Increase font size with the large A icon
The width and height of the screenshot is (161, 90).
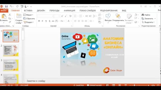pos(62,16)
